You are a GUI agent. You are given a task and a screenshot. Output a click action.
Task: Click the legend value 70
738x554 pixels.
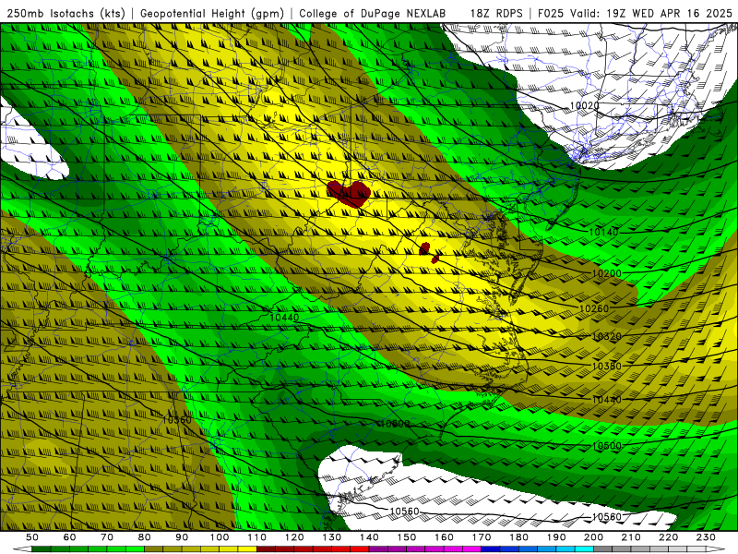pos(107,537)
